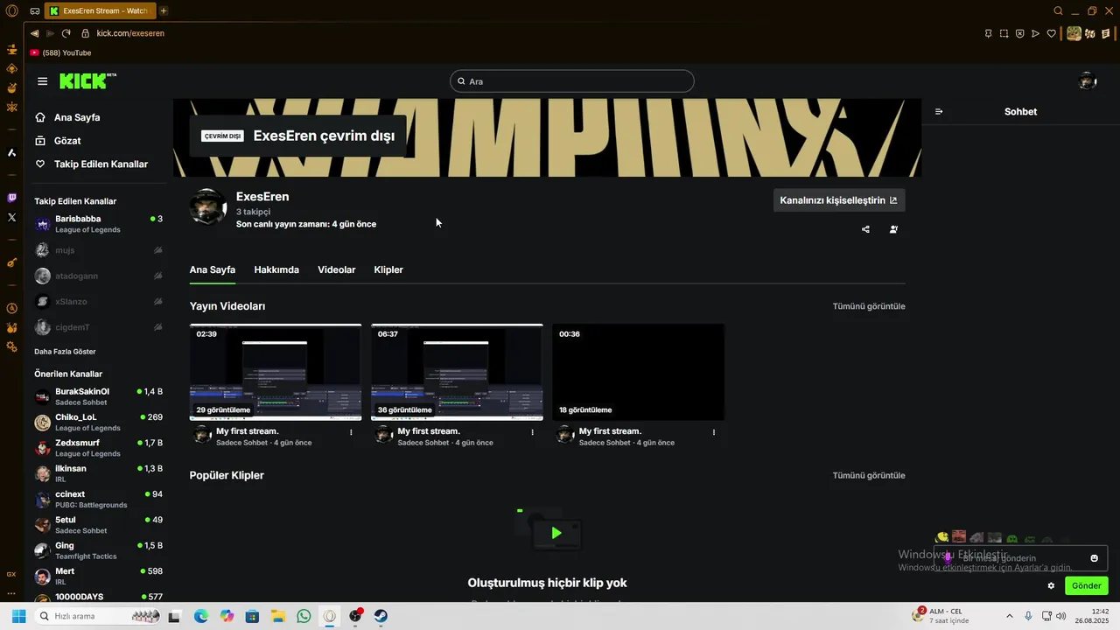The image size is (1120, 630).
Task: Open WhatsApp from taskbar
Action: tap(304, 616)
